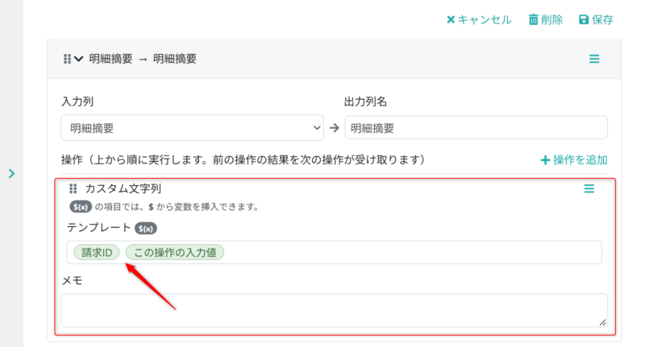Select the 請求ID variable chip
Screen dimensions: 645x347
coord(97,252)
